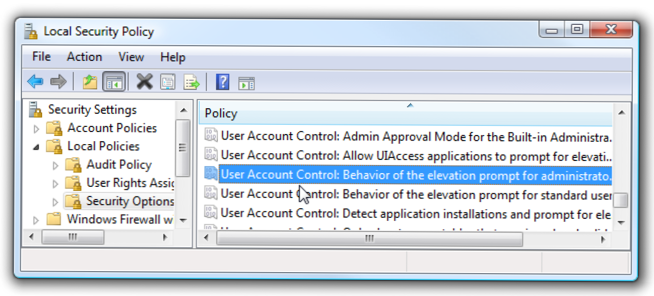The image size is (654, 296).
Task: Open the File menu
Action: click(x=41, y=57)
